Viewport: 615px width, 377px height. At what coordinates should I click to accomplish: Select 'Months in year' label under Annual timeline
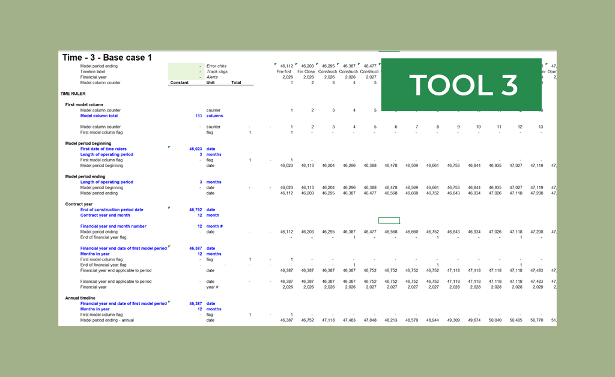pos(95,309)
